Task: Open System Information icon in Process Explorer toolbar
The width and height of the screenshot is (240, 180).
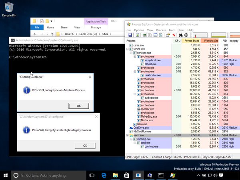Action: [145, 35]
